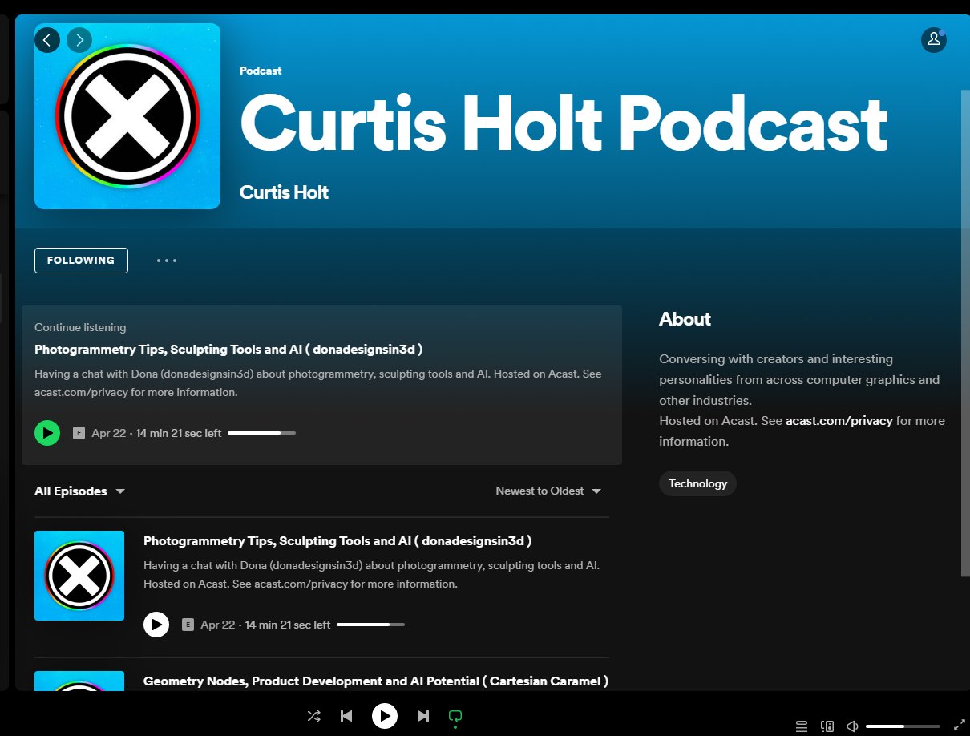Screen dimensions: 970x736
Task: Open the podcast's more options menu
Action: coord(166,260)
